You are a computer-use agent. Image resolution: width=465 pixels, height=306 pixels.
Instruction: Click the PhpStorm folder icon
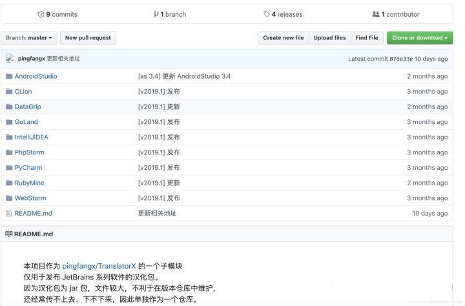point(9,152)
